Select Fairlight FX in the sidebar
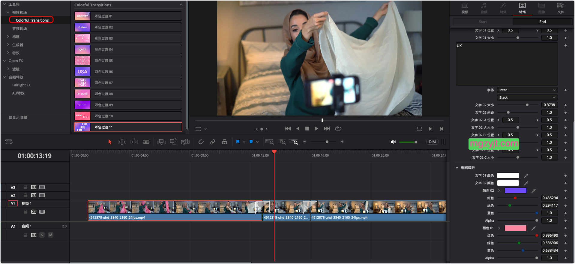The image size is (575, 264). (x=21, y=85)
